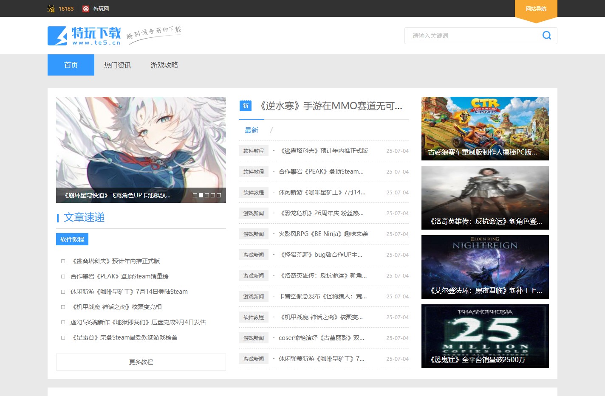Open 《洛奇英雄传：反抗命运》新角... news item
Image resolution: width=605 pixels, height=396 pixels.
(x=323, y=275)
